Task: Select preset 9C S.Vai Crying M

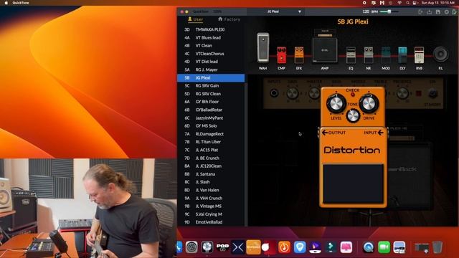Action: [x=211, y=214]
